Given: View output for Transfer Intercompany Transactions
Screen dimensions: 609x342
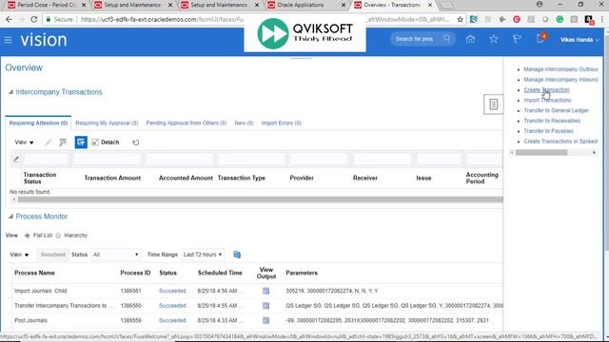Looking at the screenshot, I should (x=265, y=306).
